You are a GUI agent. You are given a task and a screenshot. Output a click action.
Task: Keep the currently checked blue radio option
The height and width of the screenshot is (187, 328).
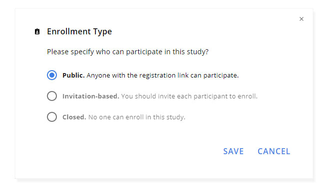point(52,75)
